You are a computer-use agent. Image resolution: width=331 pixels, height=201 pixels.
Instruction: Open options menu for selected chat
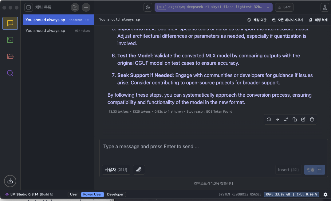[x=87, y=20]
